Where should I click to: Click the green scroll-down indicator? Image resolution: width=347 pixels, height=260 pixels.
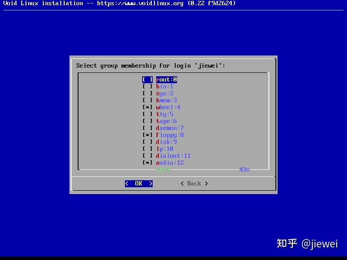164,169
